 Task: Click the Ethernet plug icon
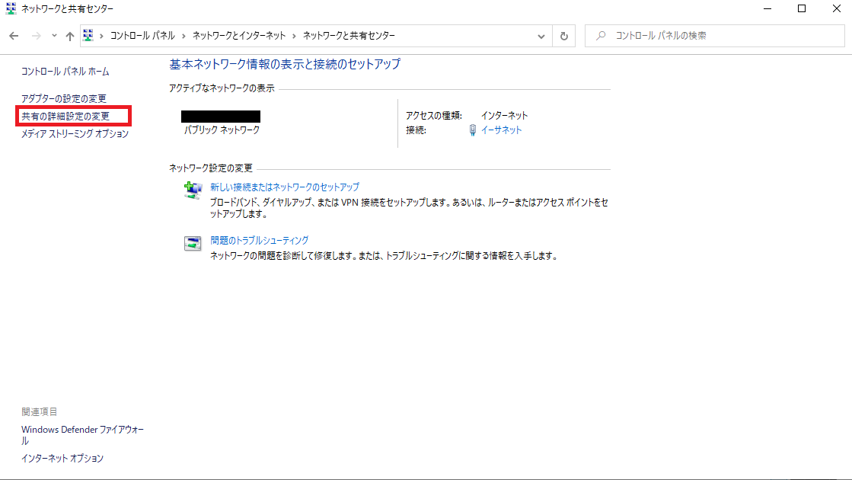[x=473, y=130]
